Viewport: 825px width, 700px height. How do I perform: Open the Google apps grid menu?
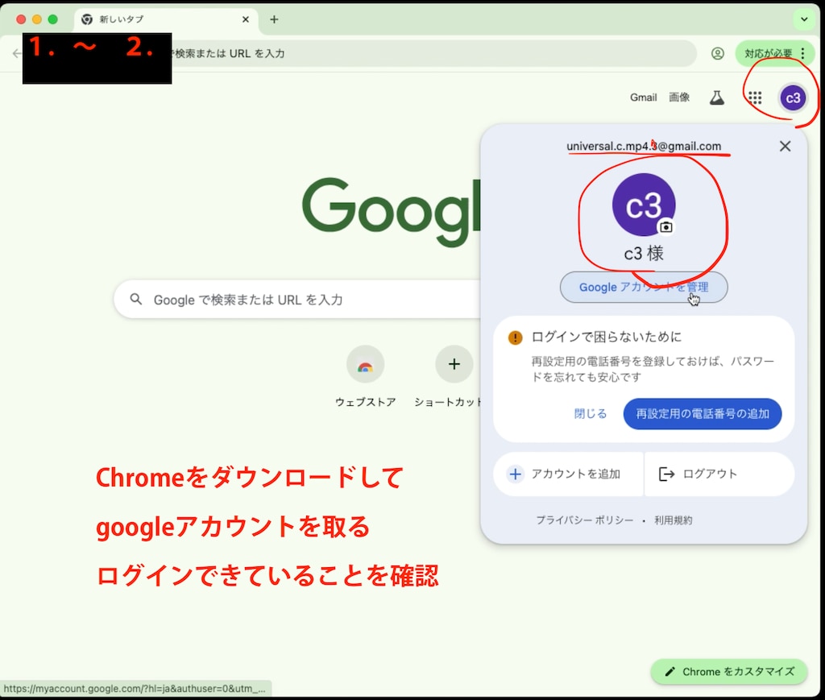(x=754, y=97)
